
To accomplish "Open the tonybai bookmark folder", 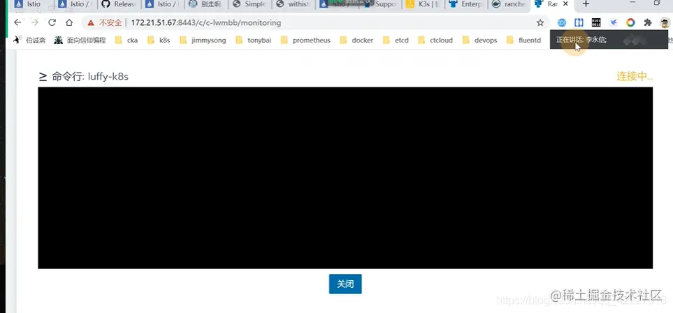I will (253, 41).
